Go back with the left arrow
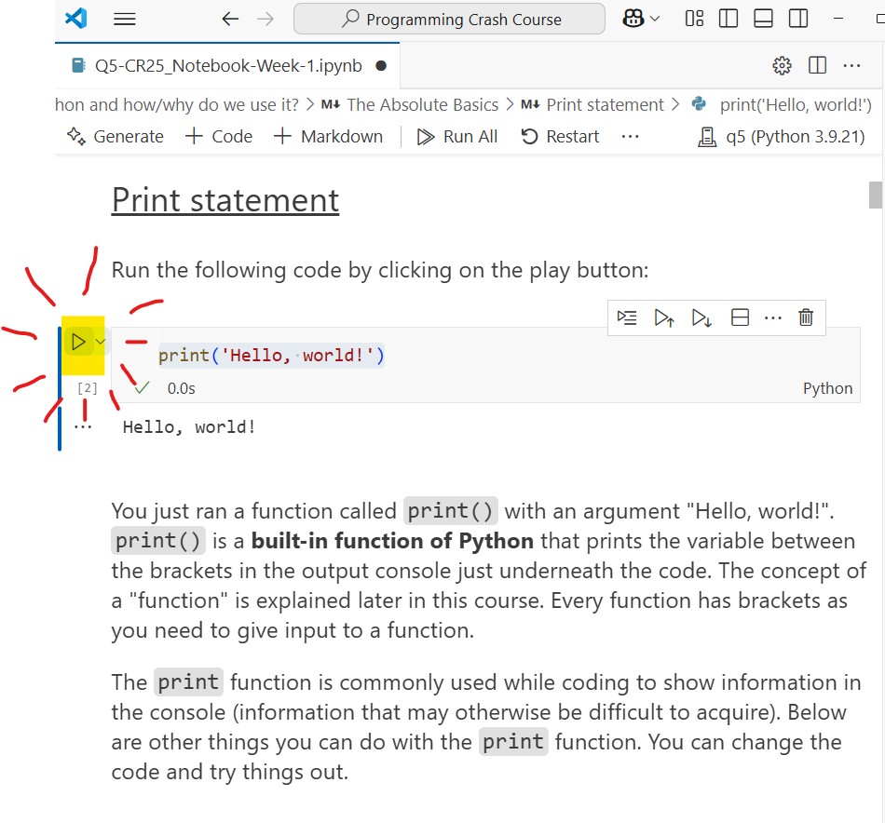The height and width of the screenshot is (823, 885). (230, 20)
